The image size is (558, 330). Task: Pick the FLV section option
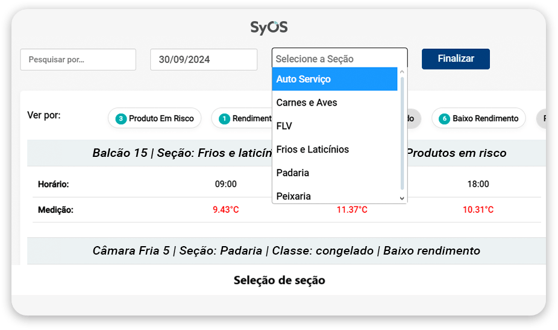334,126
